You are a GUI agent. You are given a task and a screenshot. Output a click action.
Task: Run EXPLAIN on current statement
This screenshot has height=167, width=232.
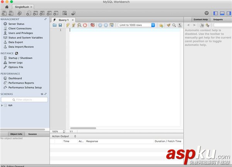[x=79, y=25]
